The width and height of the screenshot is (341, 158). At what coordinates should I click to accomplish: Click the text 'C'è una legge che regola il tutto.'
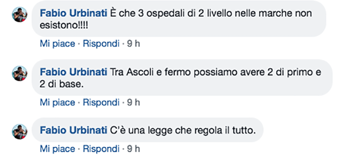183,130
